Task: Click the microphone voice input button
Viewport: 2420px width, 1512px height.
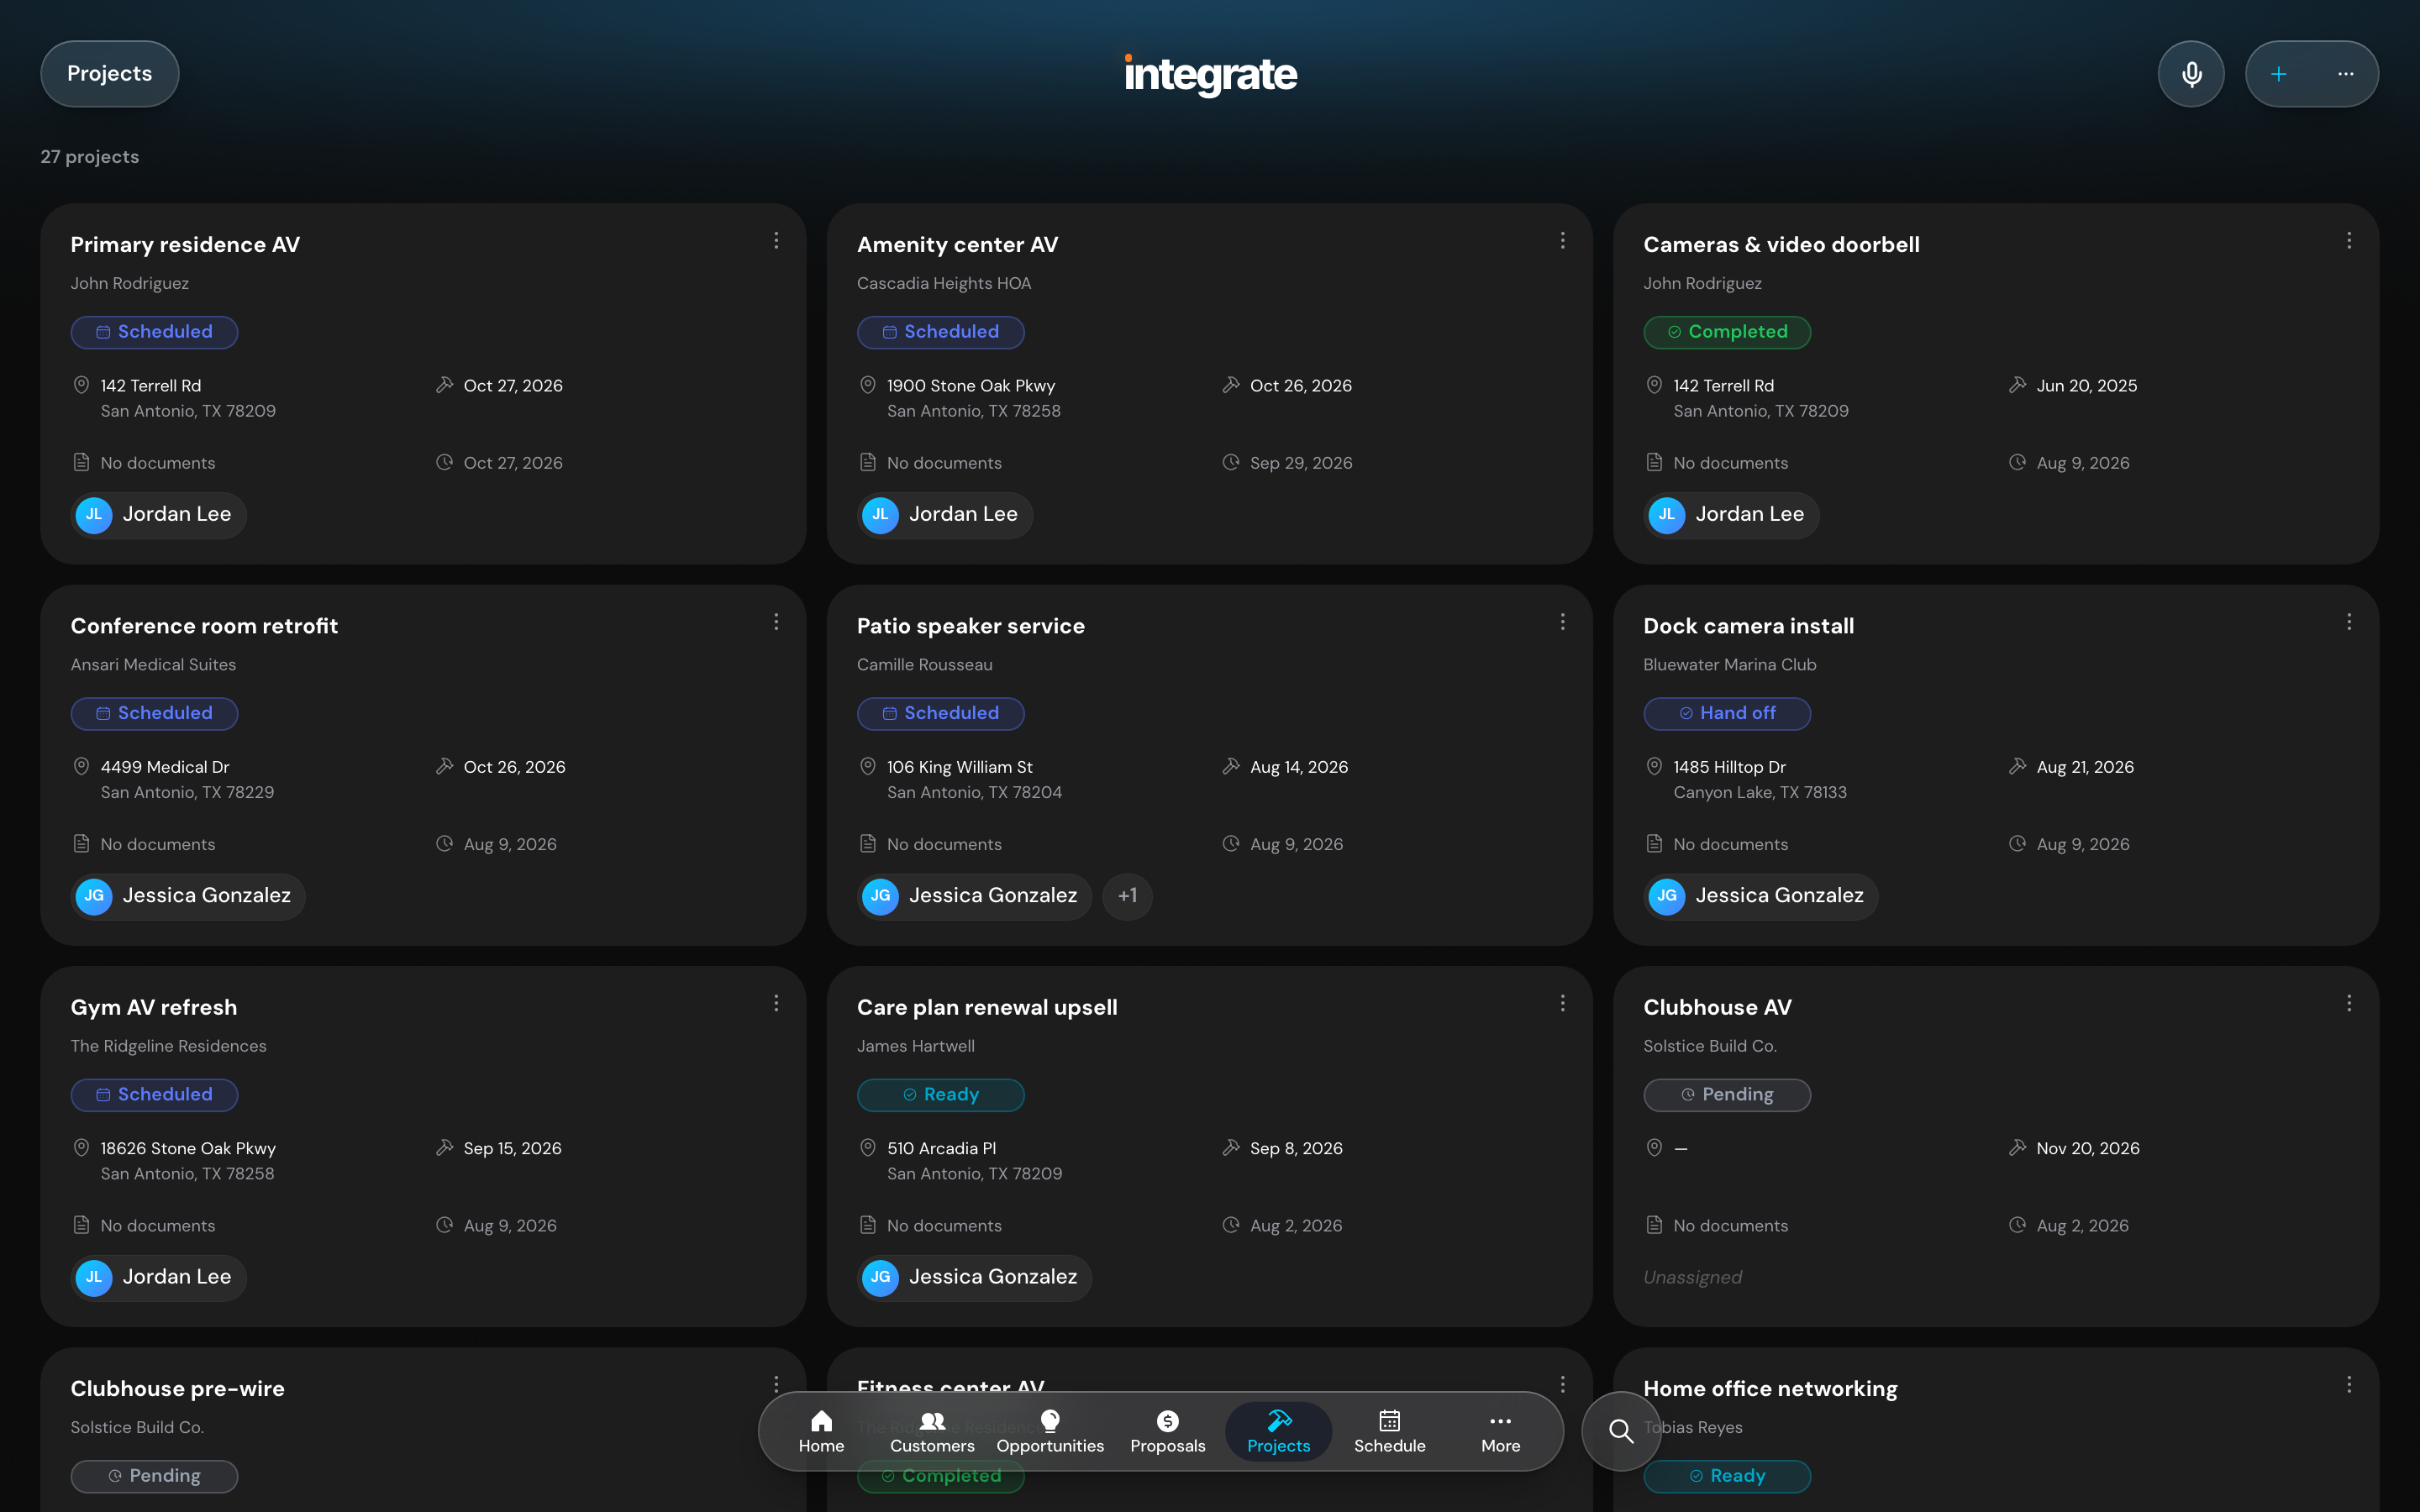Action: (x=2191, y=74)
